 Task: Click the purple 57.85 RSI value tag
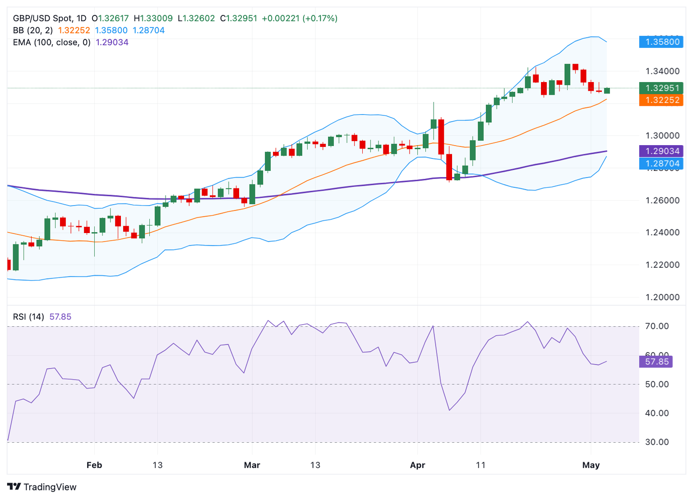(656, 362)
